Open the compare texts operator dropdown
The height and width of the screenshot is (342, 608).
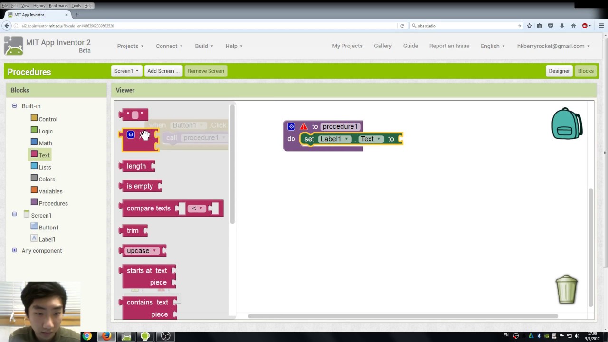point(197,208)
